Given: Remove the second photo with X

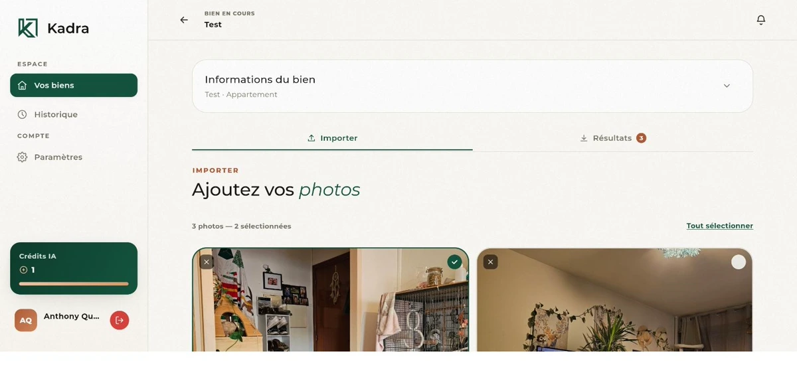Looking at the screenshot, I should tap(490, 262).
